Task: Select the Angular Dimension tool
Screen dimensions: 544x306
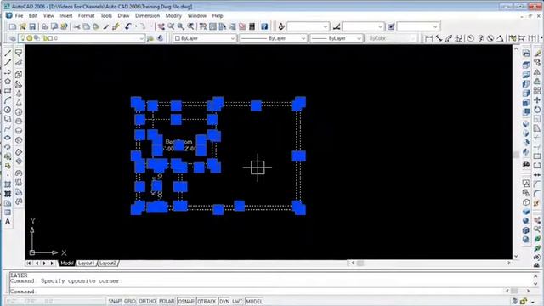Action: (x=500, y=38)
